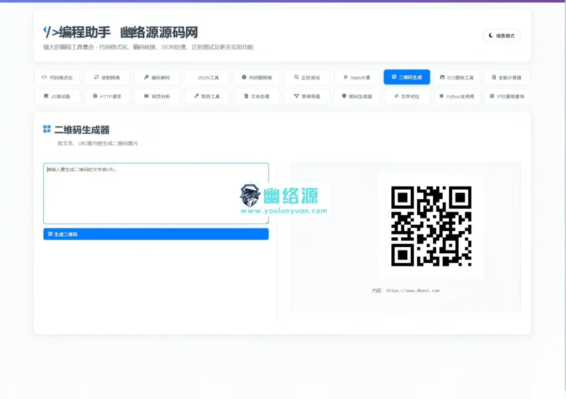Click the 生成二维码 button
The height and width of the screenshot is (399, 566).
point(156,234)
